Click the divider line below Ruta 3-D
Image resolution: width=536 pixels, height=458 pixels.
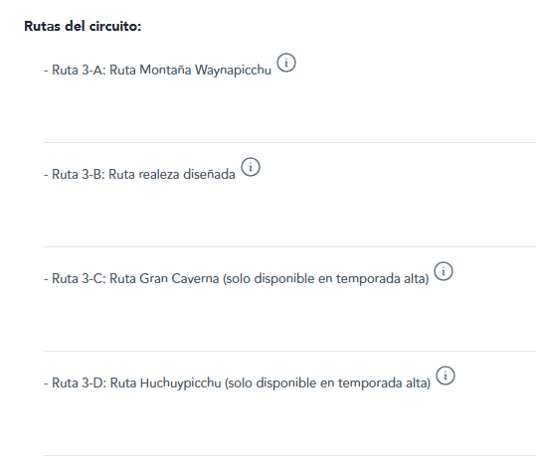[289, 455]
